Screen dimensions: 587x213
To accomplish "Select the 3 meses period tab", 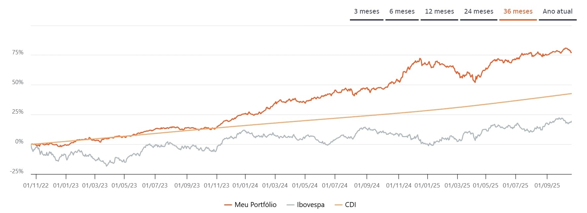I will pos(367,11).
